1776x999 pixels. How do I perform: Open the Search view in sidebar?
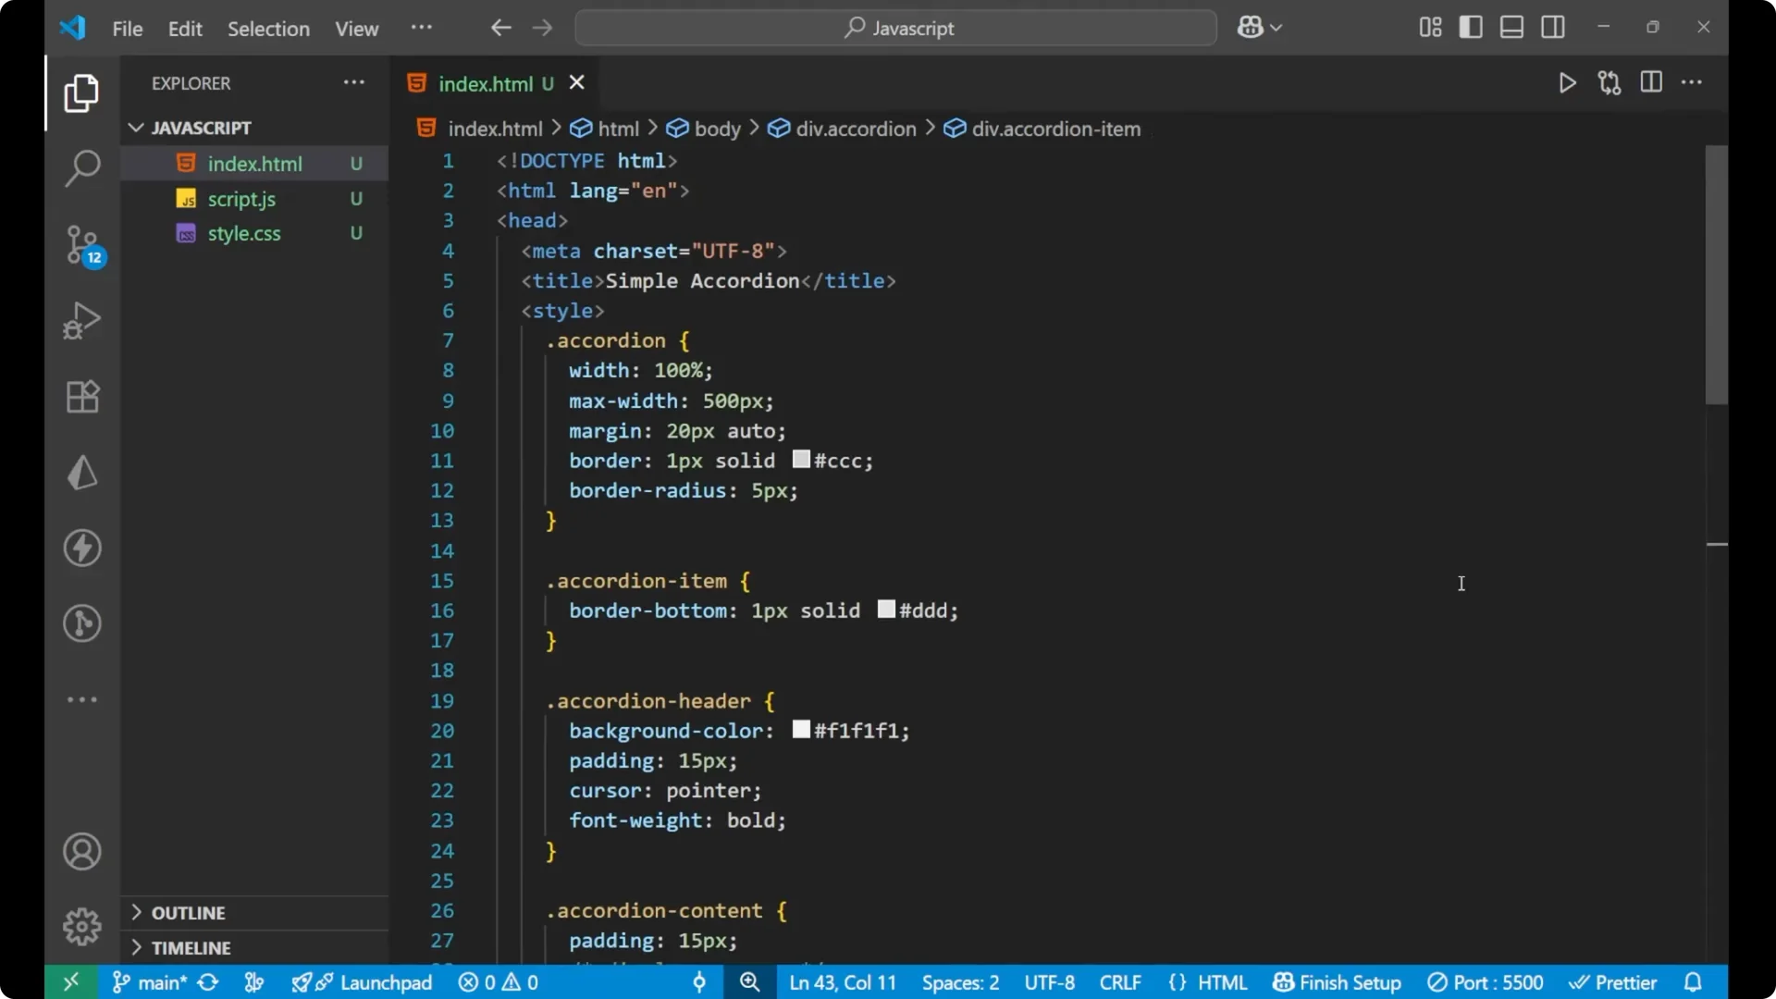point(82,168)
